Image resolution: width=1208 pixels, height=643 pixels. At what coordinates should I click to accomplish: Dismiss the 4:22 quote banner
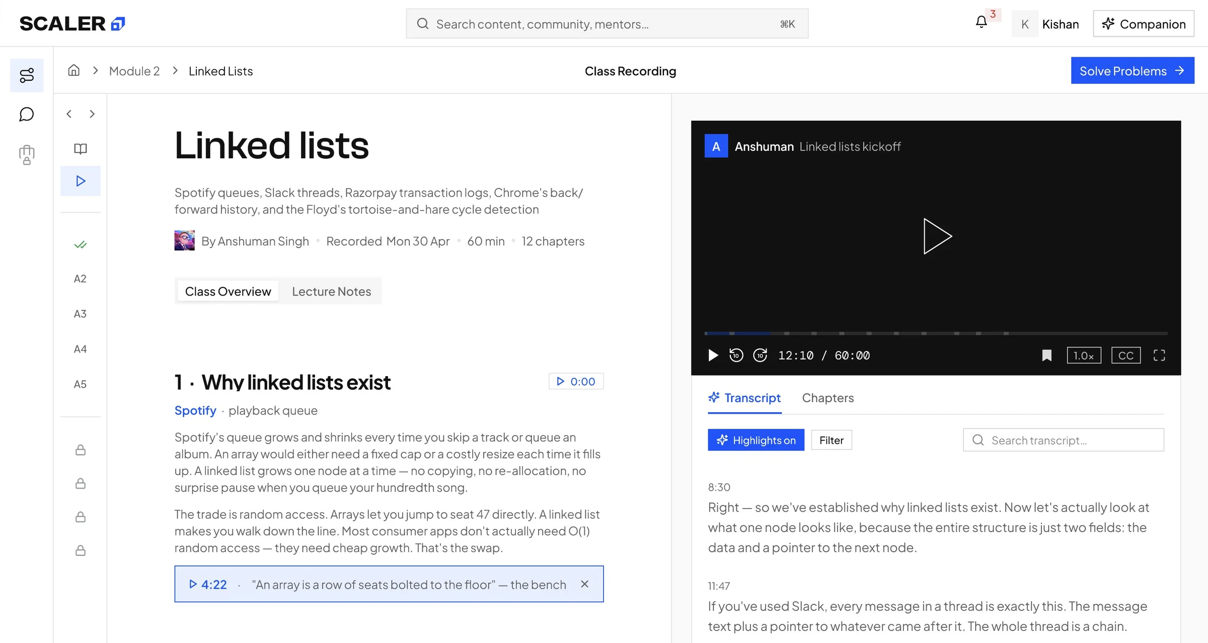[x=584, y=584]
